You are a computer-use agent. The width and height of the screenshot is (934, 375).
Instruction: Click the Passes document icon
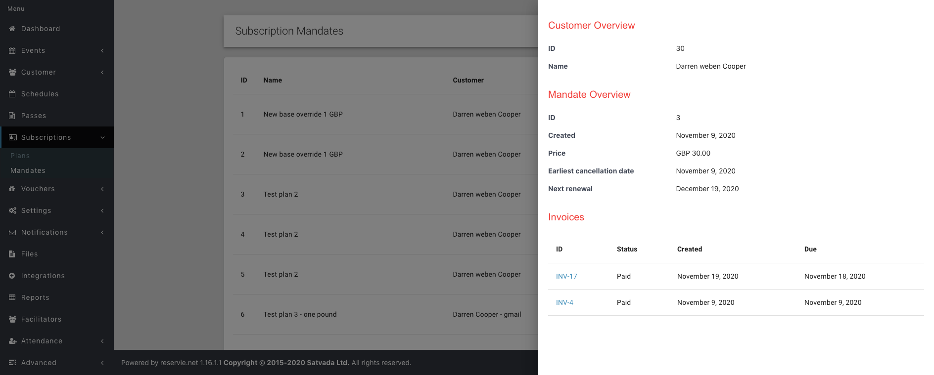[12, 116]
